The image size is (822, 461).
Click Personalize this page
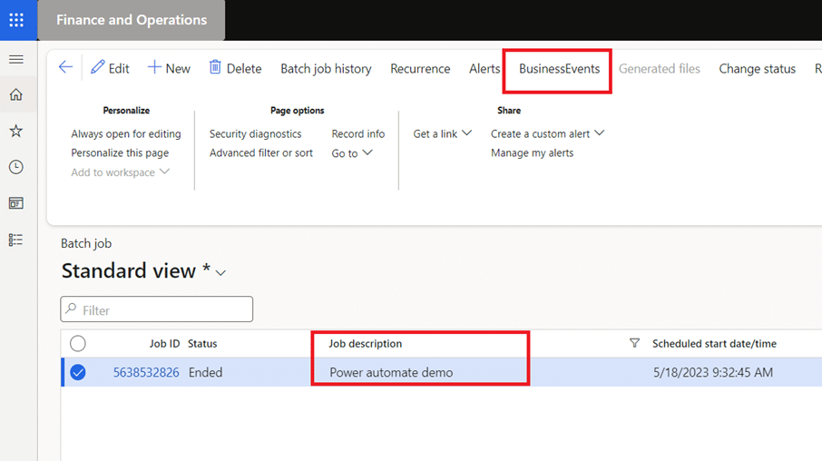click(120, 152)
